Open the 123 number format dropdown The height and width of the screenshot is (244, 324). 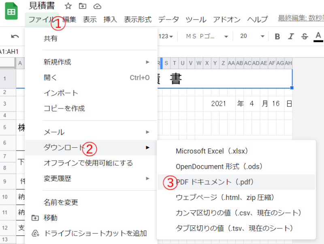tap(166, 36)
